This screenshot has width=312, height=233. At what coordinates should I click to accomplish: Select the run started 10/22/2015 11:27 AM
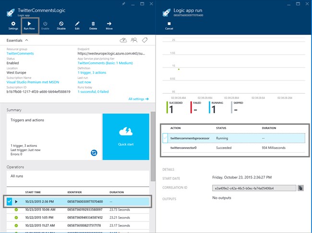click(78, 225)
